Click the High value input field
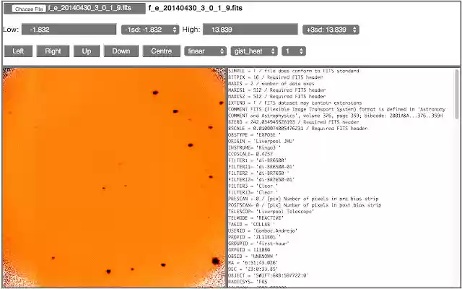Image resolution: width=462 pixels, height=289 pixels. pyautogui.click(x=250, y=30)
